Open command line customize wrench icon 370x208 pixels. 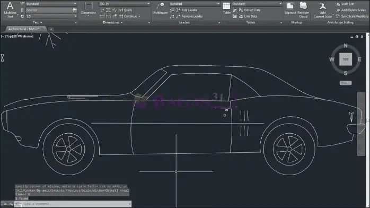11,204
